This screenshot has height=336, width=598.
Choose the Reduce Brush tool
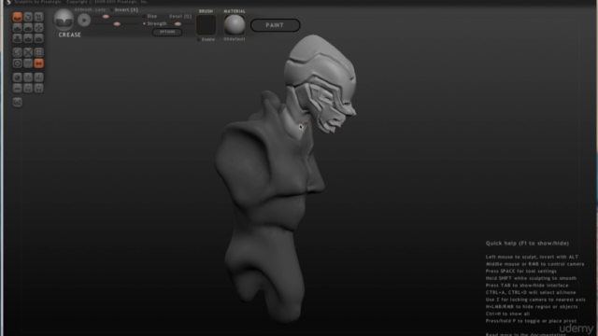17,52
